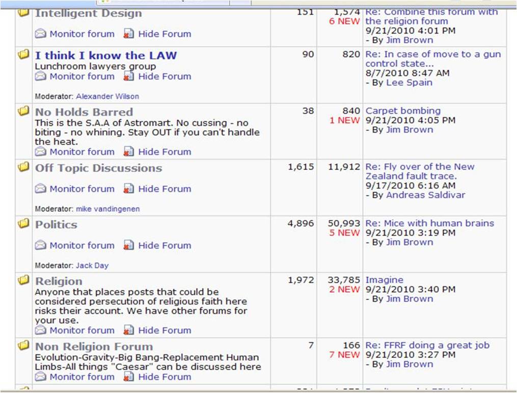Open Re: Combine this forum with the religion forum post

pyautogui.click(x=431, y=16)
